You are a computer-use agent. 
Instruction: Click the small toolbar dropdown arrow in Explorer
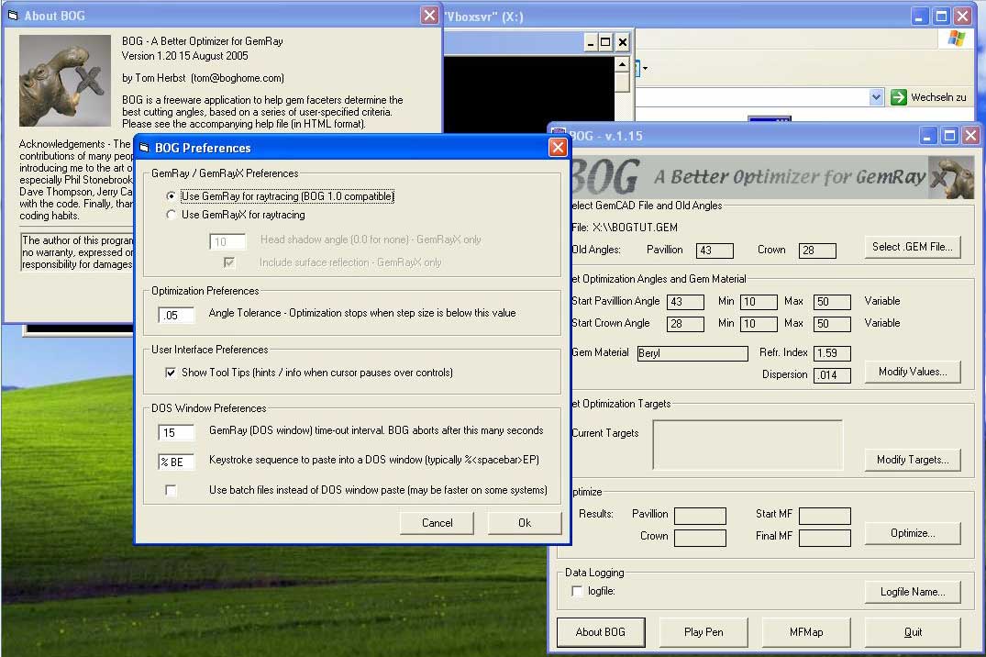pyautogui.click(x=645, y=68)
